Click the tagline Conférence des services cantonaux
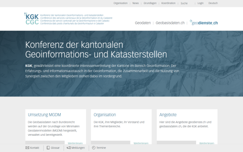Image resolution: width=243 pixels, height=152 pixels. point(76,18)
